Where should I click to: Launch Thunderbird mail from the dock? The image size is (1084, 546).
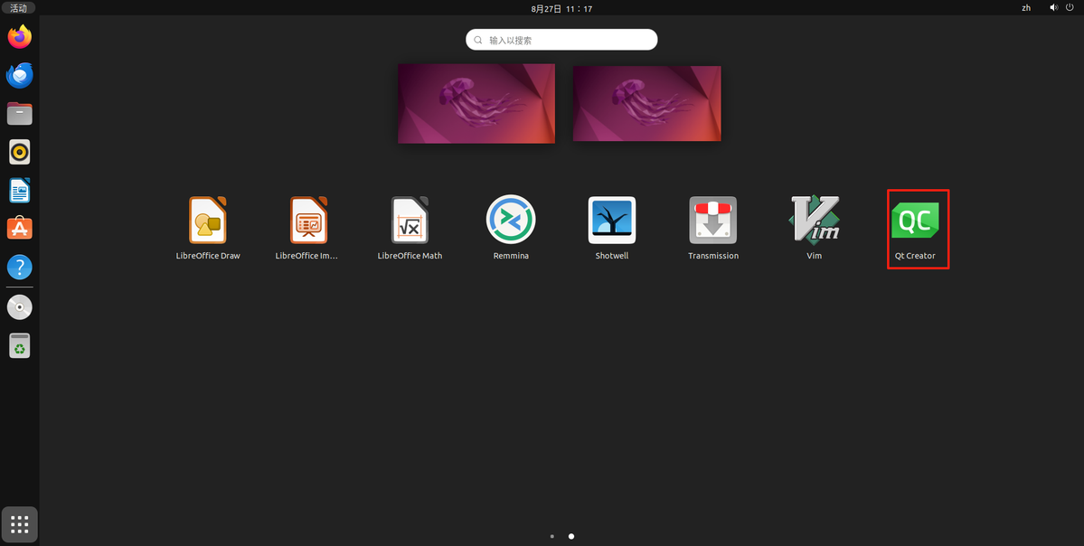(x=20, y=76)
